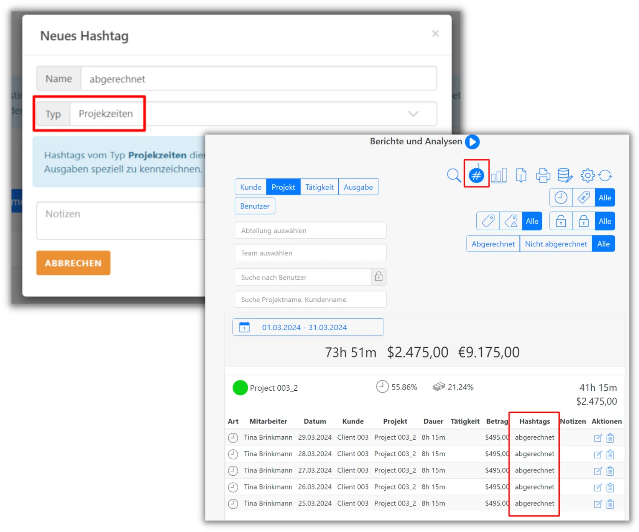Switch to the Kunde tab
This screenshot has width=639, height=532.
pyautogui.click(x=250, y=187)
